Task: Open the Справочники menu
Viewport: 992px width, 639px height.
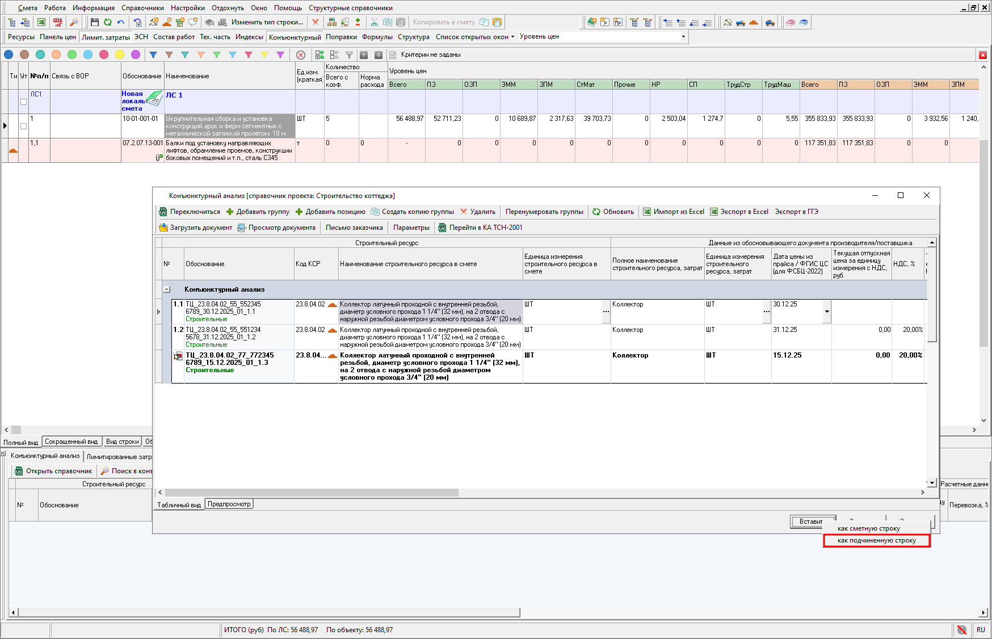Action: (x=142, y=8)
